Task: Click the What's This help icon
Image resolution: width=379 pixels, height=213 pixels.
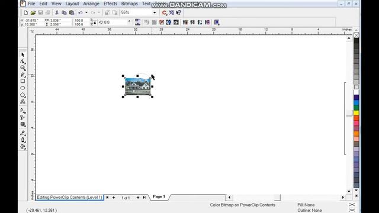Action: [x=179, y=12]
